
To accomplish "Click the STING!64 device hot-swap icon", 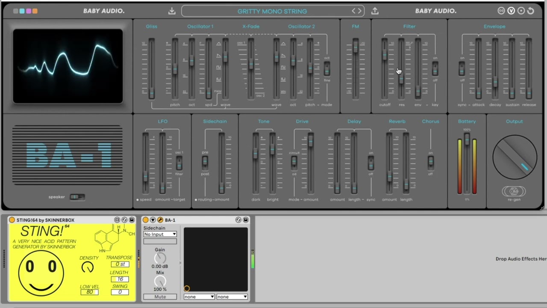I will 124,220.
